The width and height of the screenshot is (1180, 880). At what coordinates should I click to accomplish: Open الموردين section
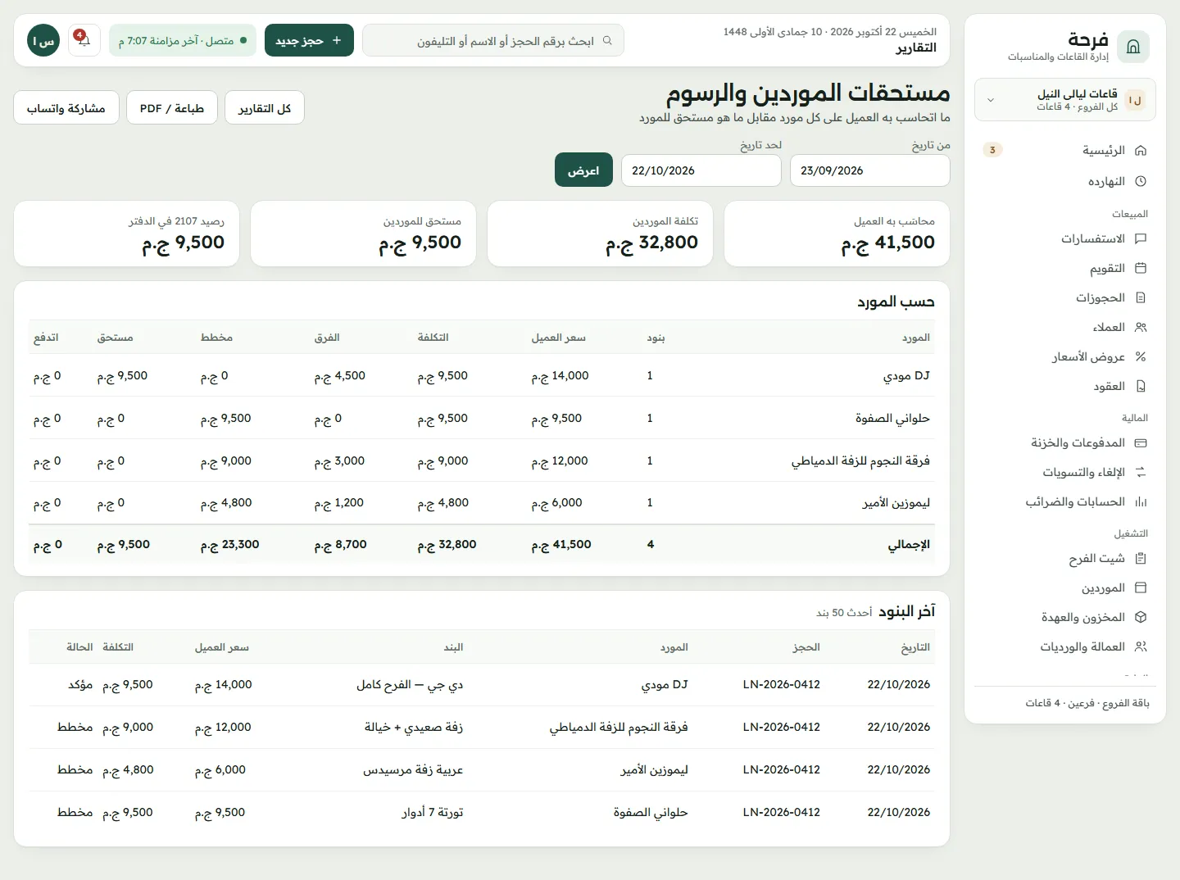(1065, 588)
